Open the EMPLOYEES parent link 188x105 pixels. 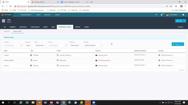[x=63, y=60]
